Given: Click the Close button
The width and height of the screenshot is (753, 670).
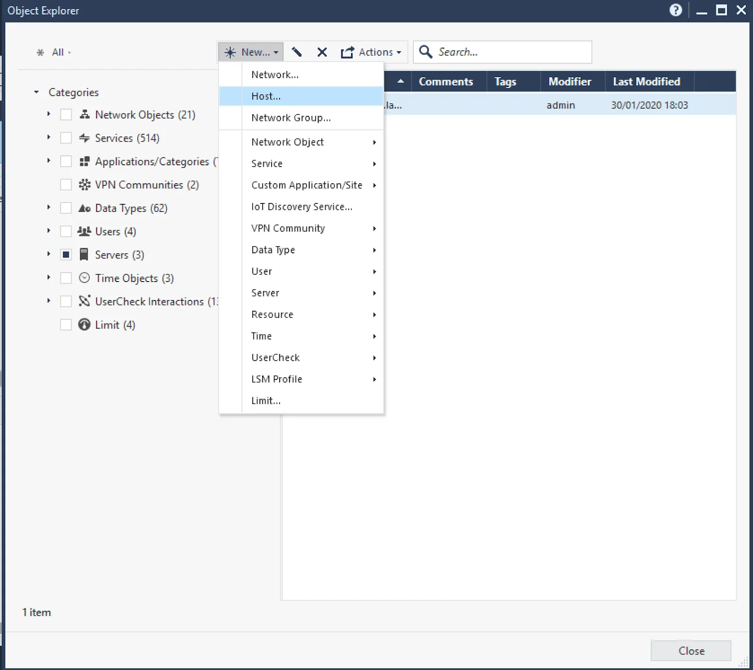Looking at the screenshot, I should point(691,651).
